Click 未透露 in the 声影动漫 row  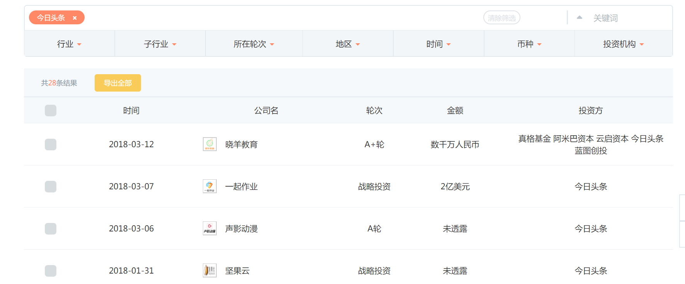pyautogui.click(x=455, y=229)
